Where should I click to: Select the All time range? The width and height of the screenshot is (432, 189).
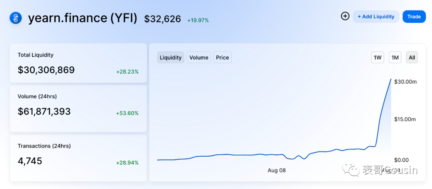(x=412, y=57)
